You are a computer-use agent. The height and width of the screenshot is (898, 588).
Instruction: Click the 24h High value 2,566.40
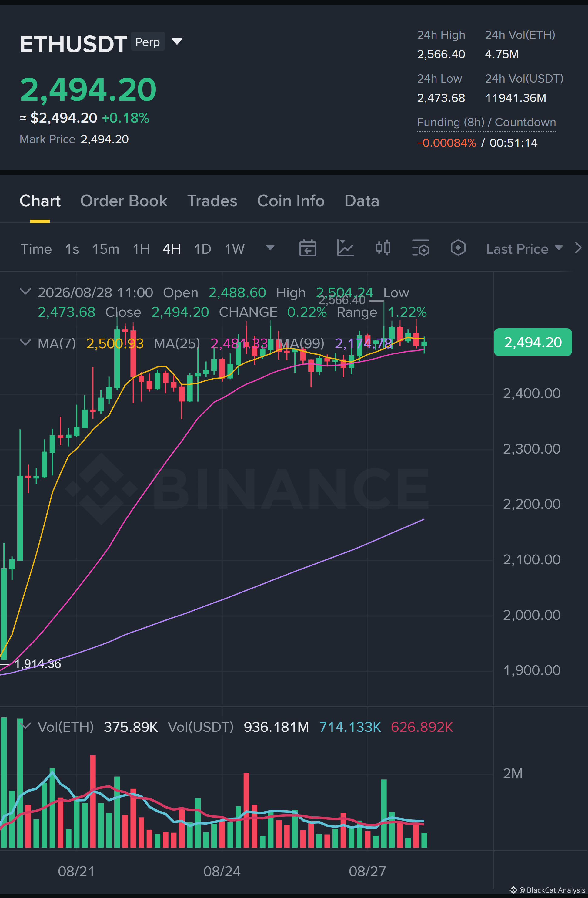click(x=441, y=54)
